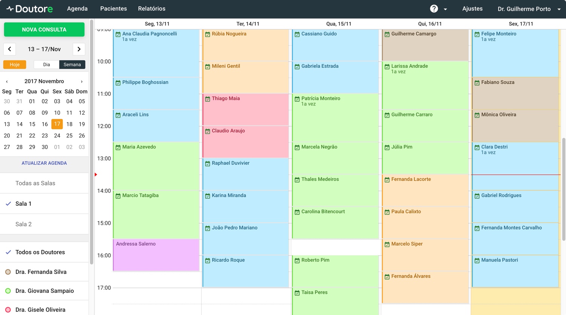This screenshot has width=566, height=315.
Task: Click calendar icon on Cassiano Guido appointment
Action: click(297, 34)
